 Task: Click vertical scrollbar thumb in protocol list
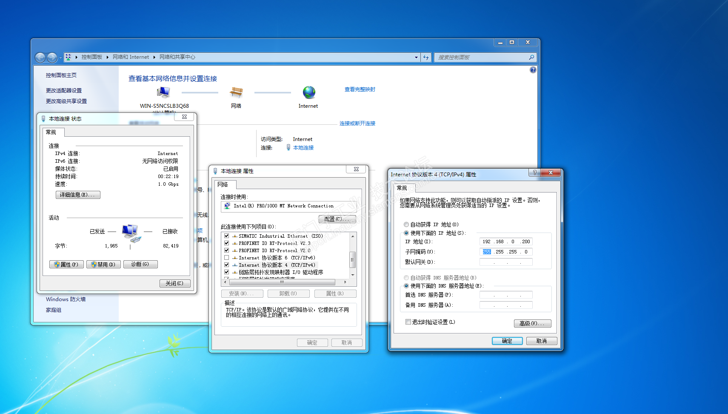click(352, 259)
